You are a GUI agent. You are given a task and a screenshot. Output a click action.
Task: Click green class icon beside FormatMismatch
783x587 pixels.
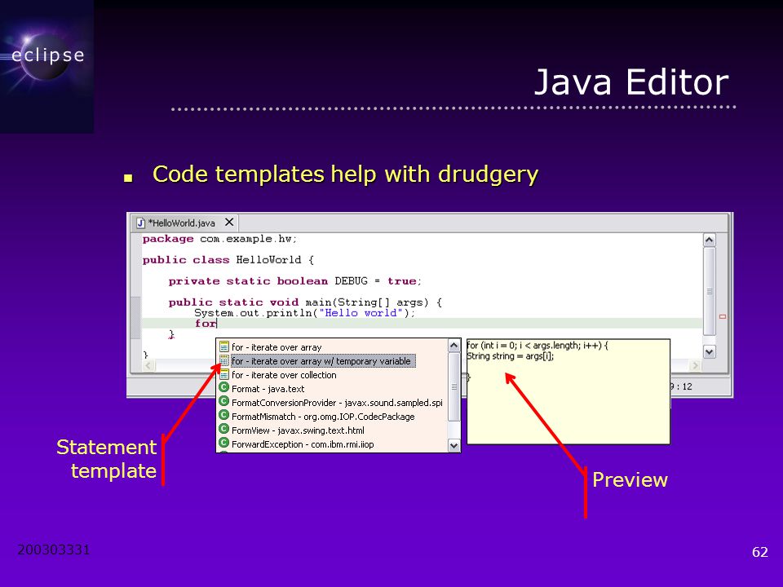point(224,416)
